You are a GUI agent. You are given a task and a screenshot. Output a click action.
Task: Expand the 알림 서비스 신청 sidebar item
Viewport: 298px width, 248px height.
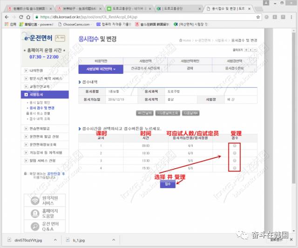45,161
